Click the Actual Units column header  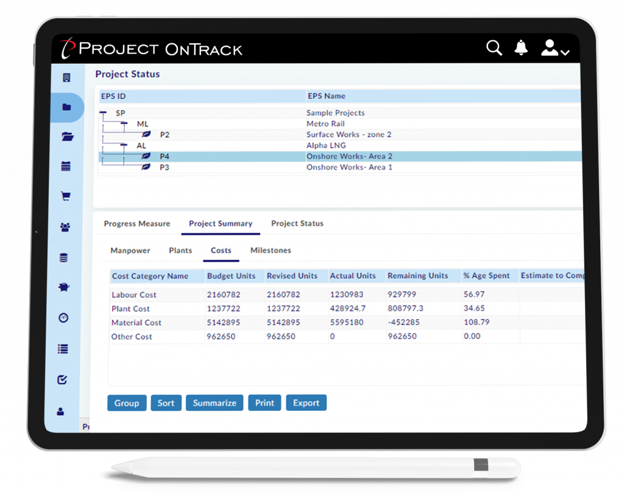[357, 276]
